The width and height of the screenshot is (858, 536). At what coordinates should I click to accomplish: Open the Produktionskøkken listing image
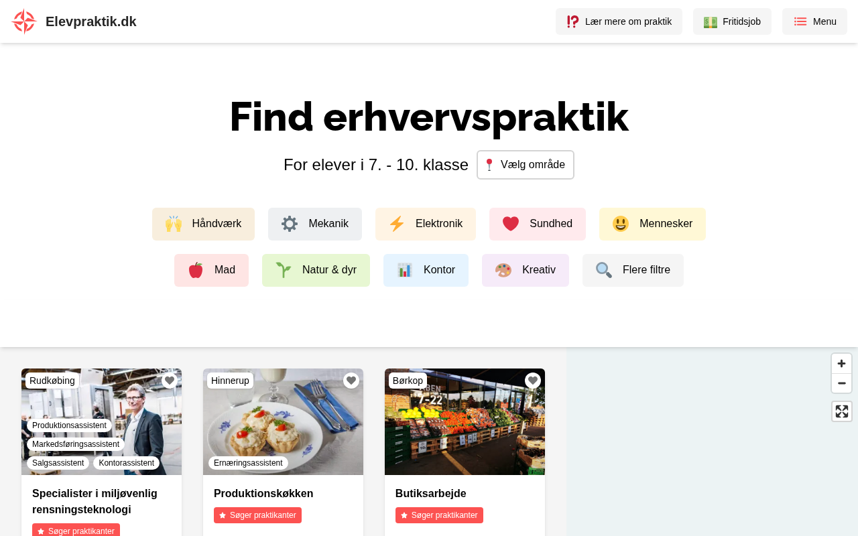point(283,421)
